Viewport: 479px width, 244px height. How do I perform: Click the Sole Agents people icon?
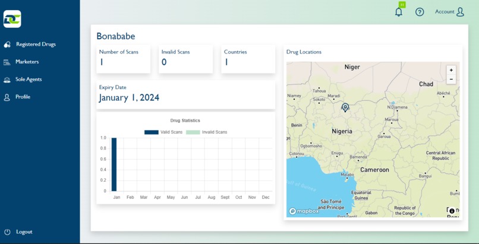(7, 80)
